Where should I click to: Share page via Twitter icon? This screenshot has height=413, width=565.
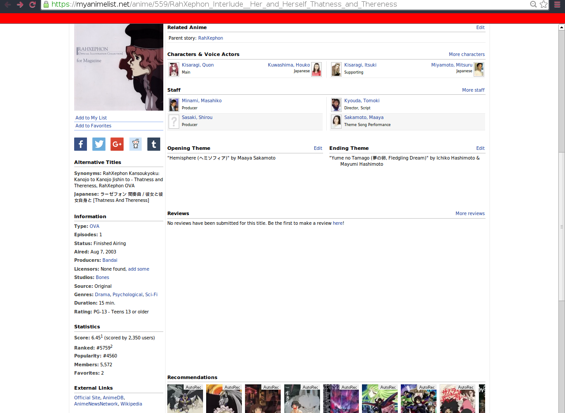pyautogui.click(x=99, y=144)
